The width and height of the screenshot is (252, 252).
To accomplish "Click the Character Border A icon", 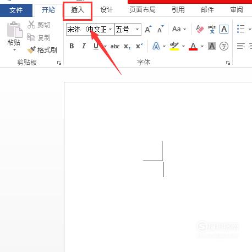I will click(224, 29).
